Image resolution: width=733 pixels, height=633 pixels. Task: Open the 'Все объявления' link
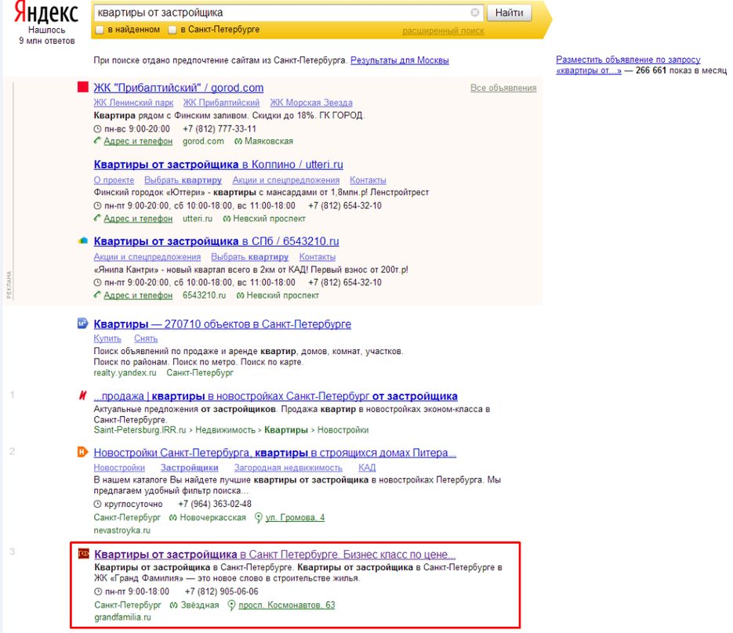(x=503, y=88)
